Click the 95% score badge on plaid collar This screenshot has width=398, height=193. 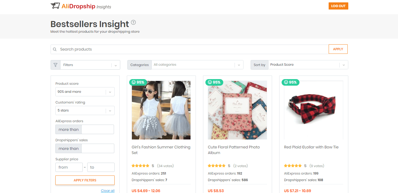(291, 82)
